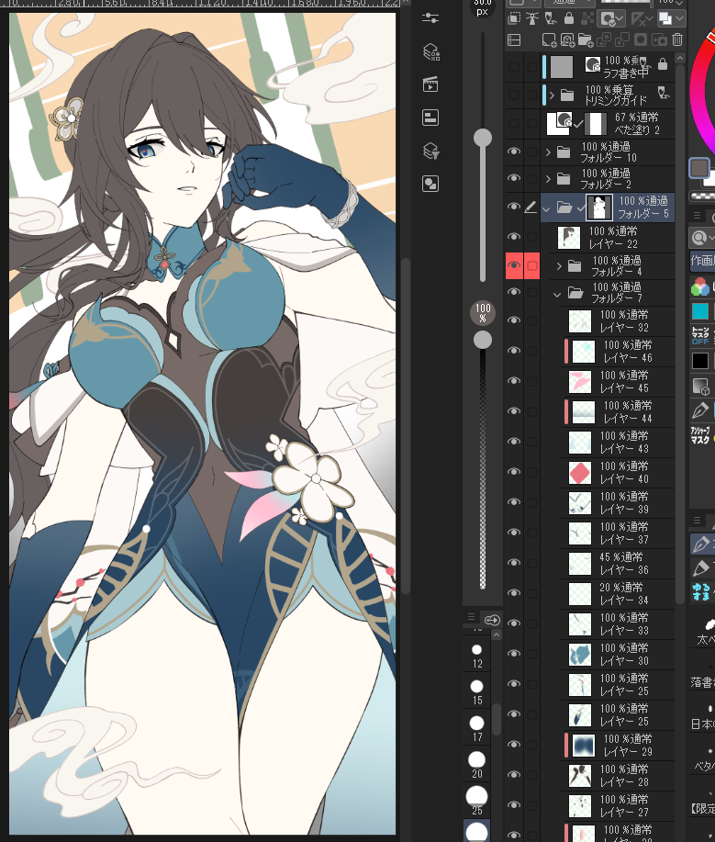Click the アンシャープマスク icon

tap(700, 435)
